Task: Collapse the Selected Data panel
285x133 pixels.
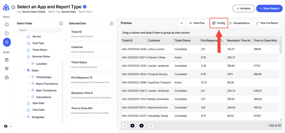Action: coord(112,24)
